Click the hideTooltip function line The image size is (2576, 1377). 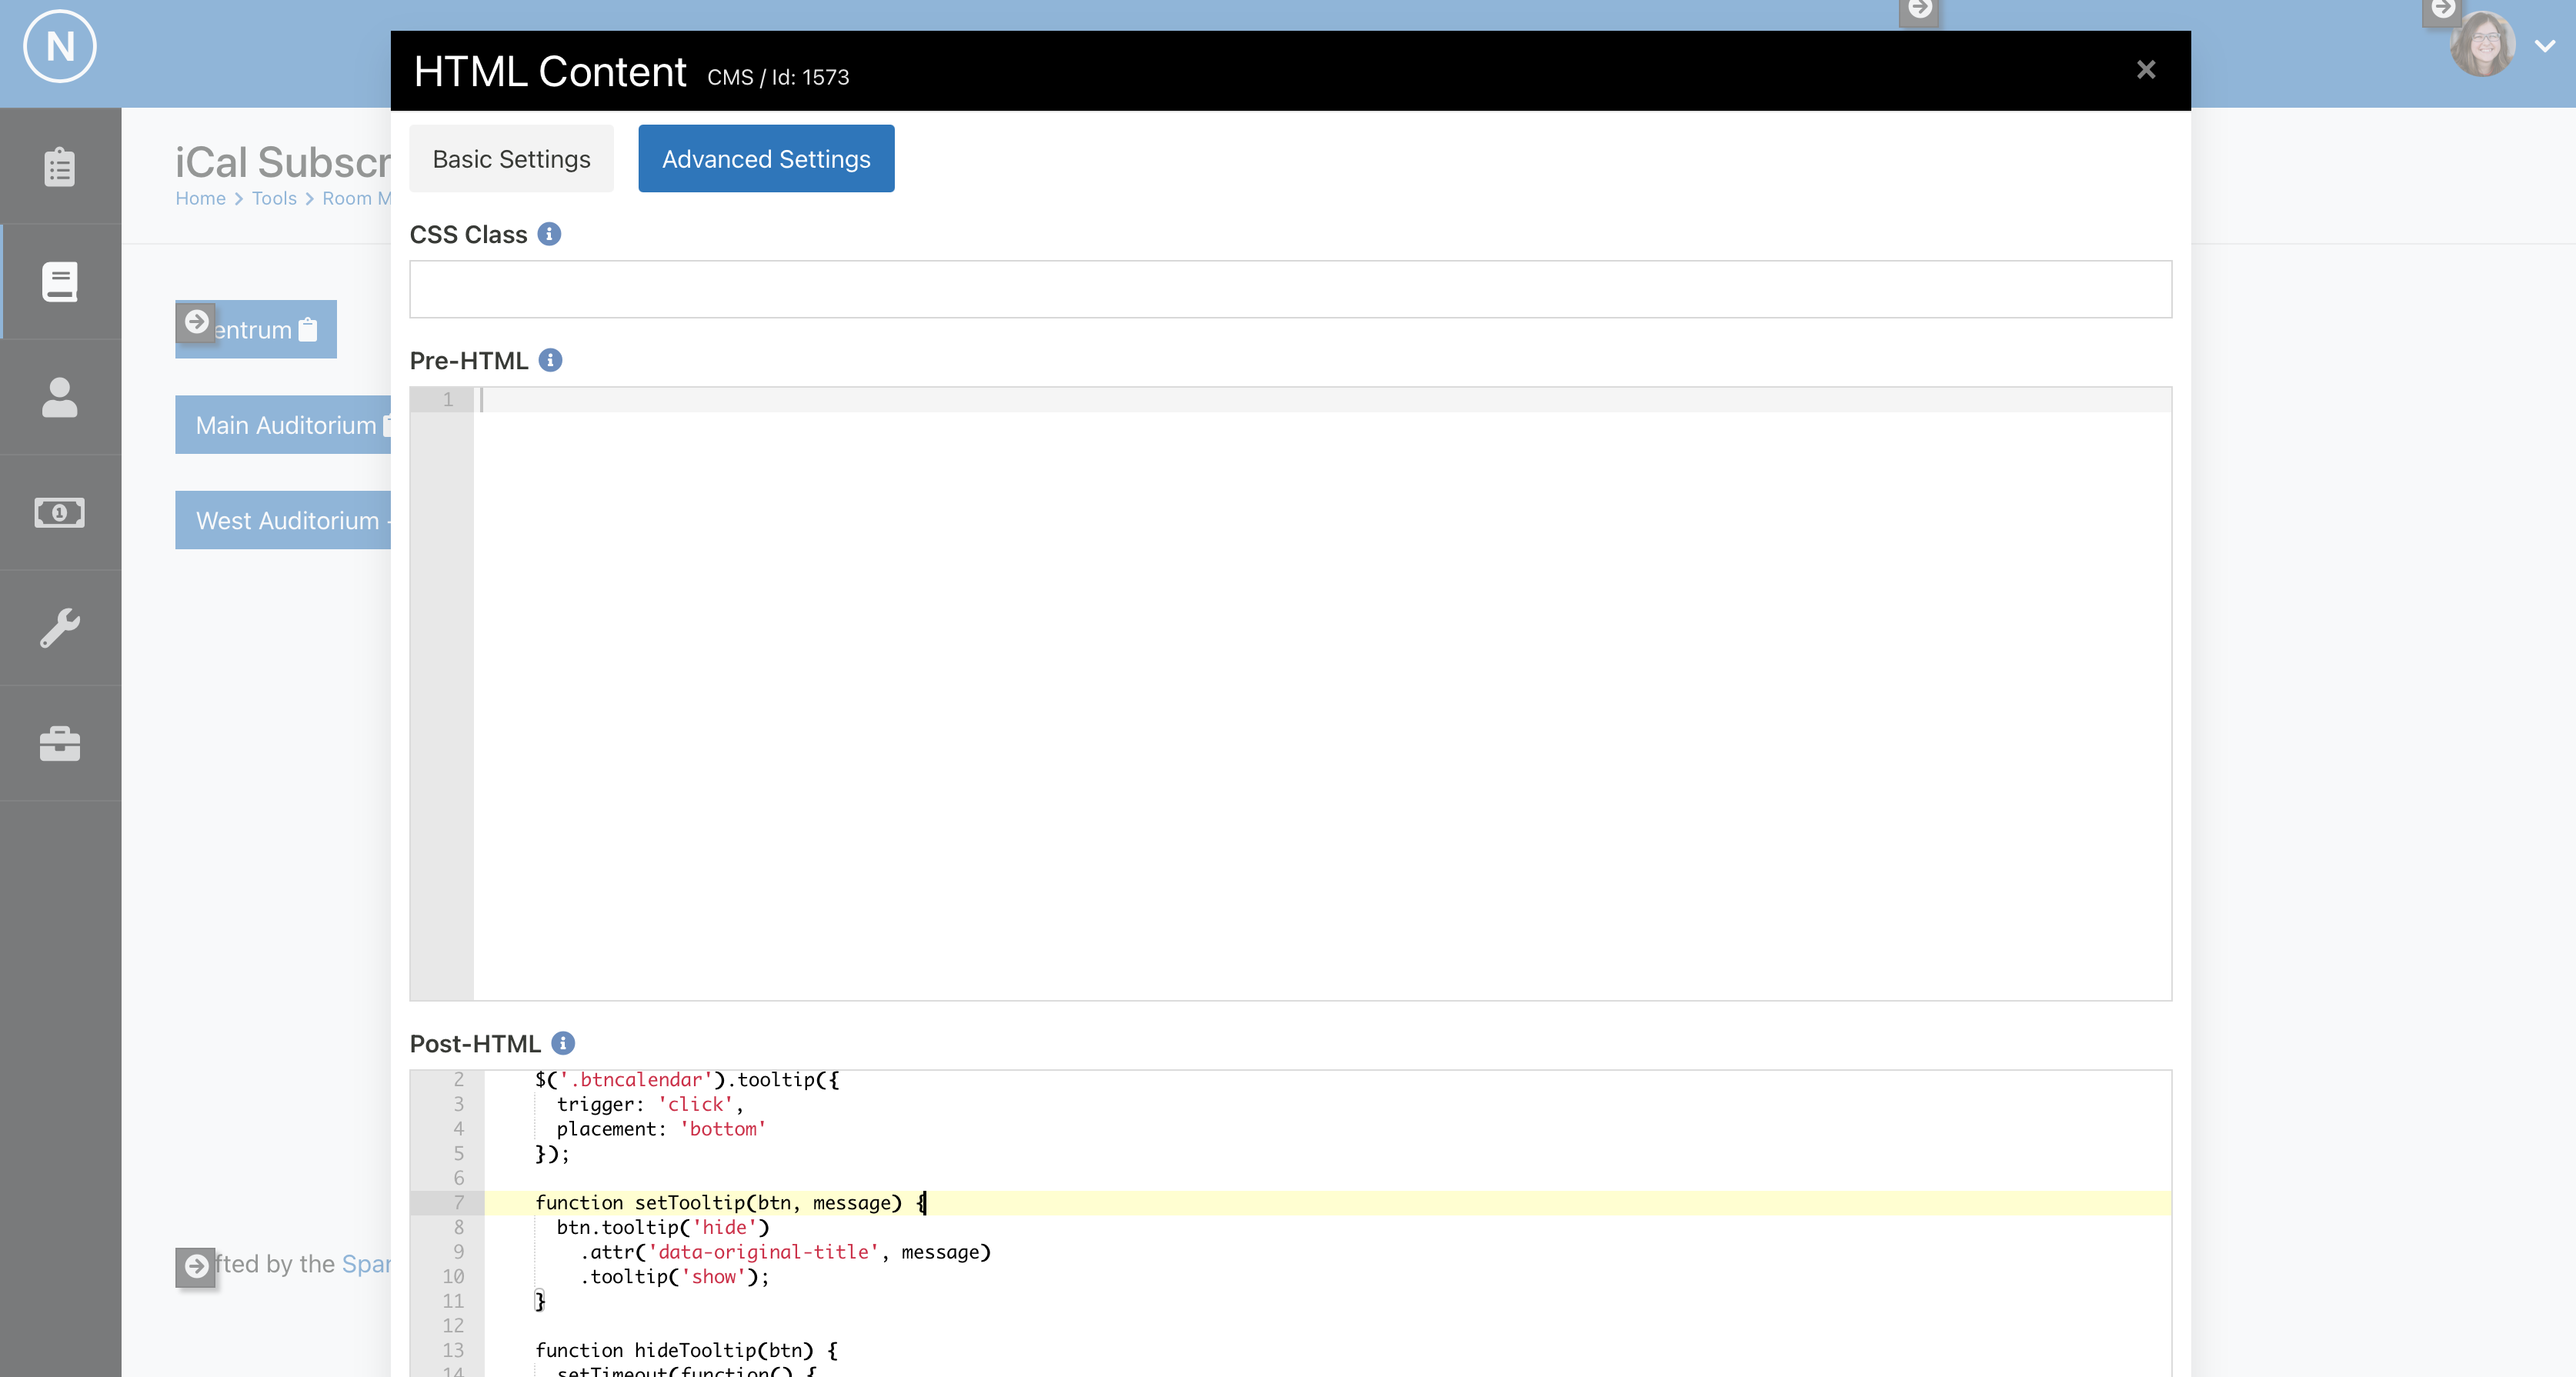coord(686,1350)
